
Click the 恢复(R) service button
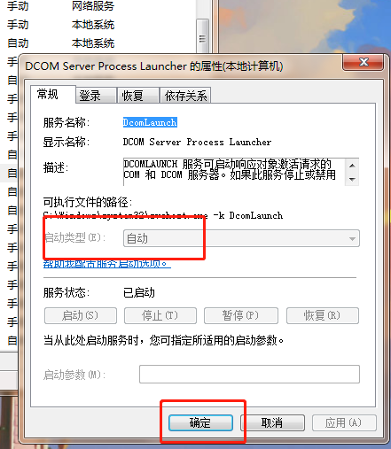coord(323,316)
